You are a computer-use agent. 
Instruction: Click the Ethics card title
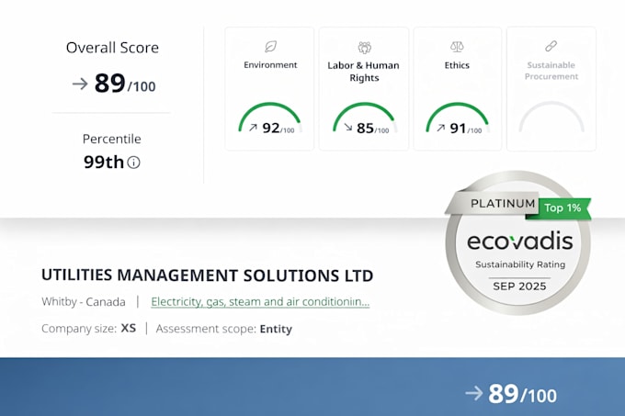(457, 65)
